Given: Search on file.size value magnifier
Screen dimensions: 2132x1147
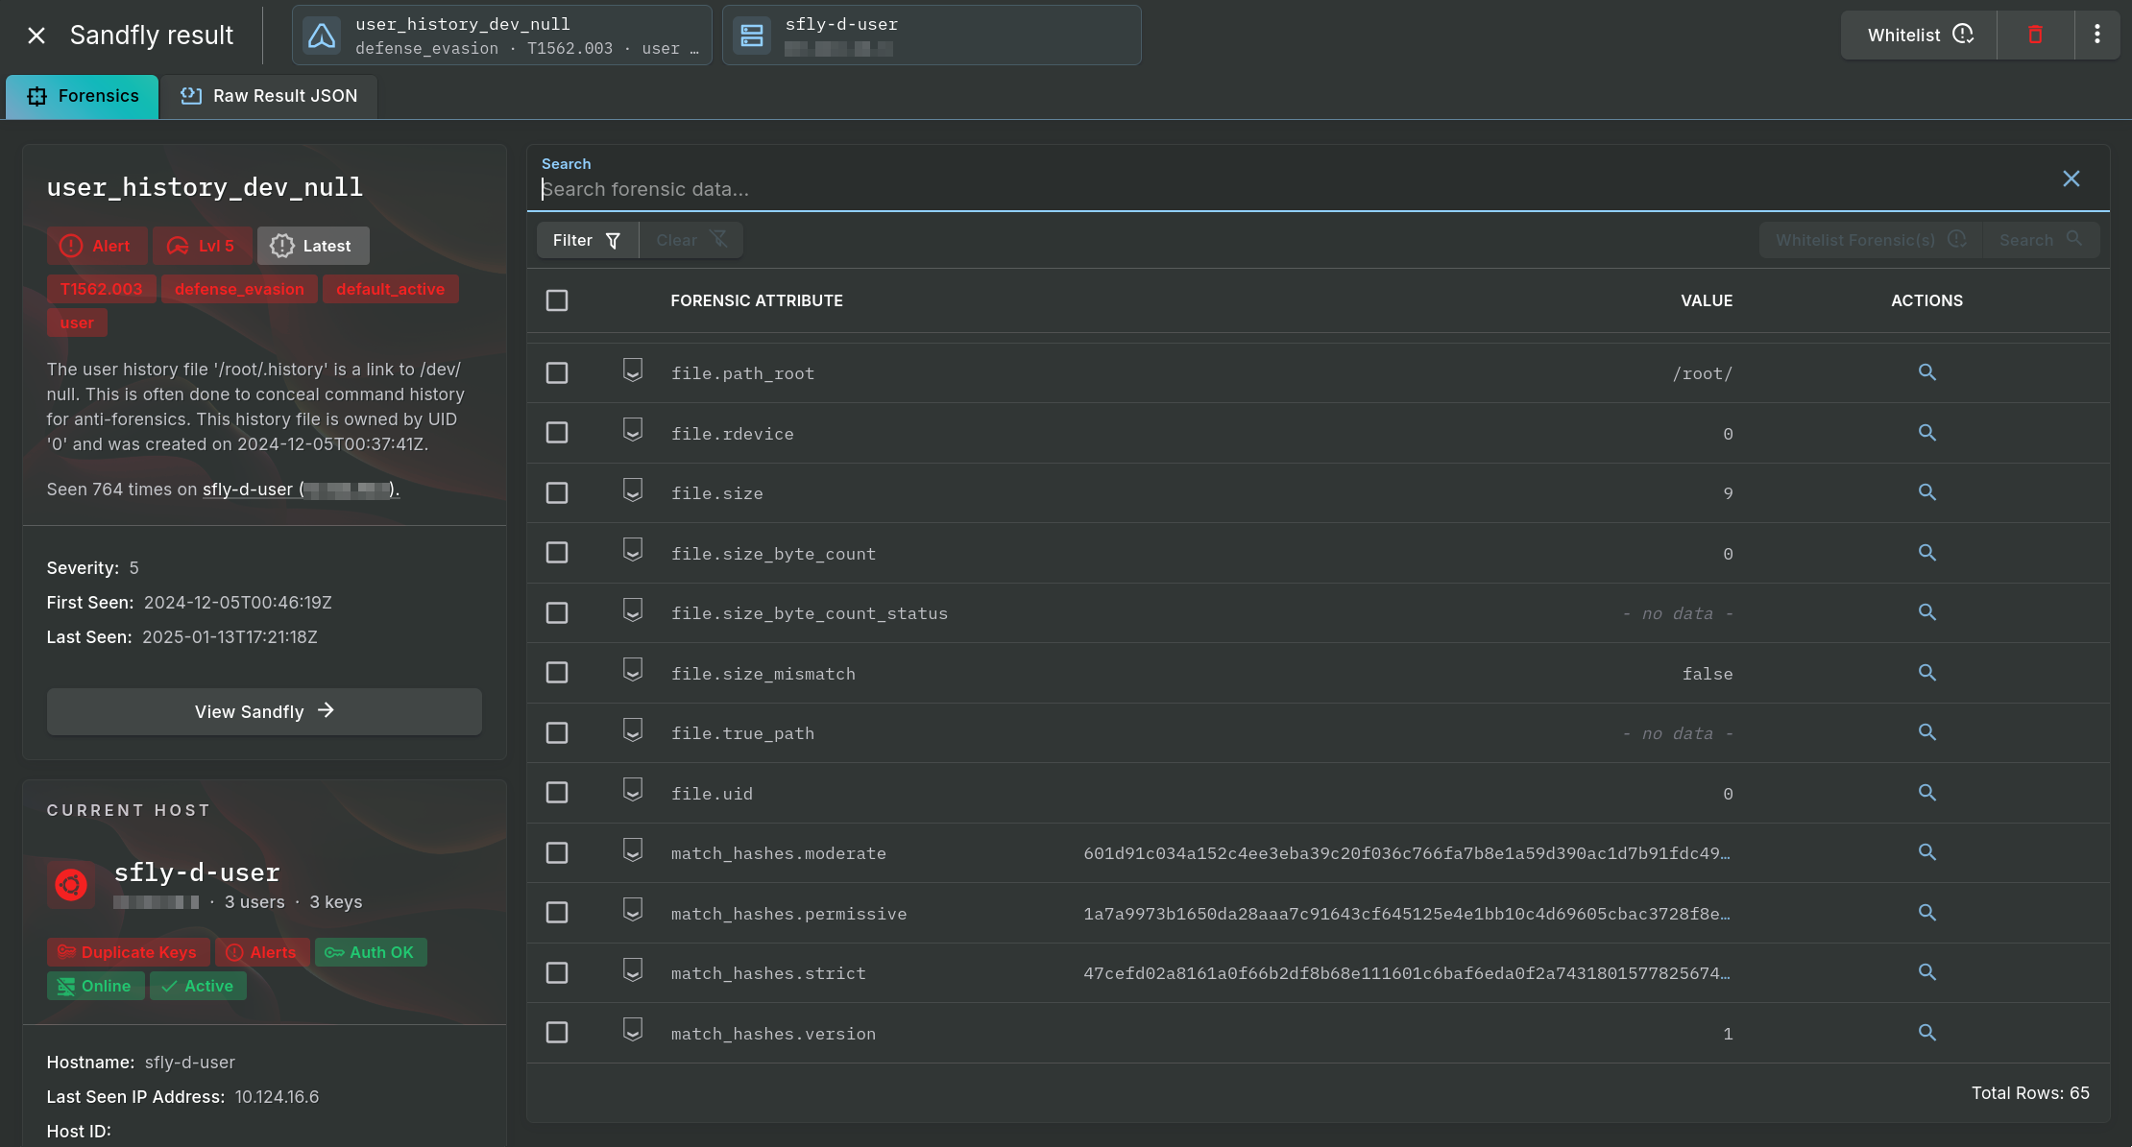Looking at the screenshot, I should [1926, 492].
